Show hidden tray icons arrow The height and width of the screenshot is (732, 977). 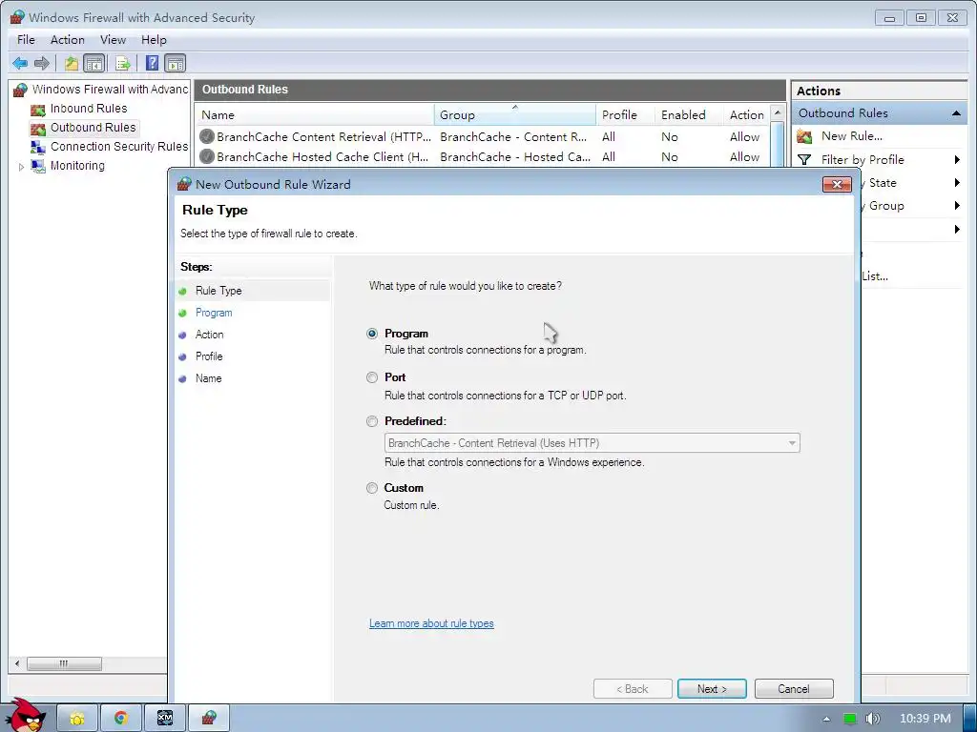pos(827,719)
